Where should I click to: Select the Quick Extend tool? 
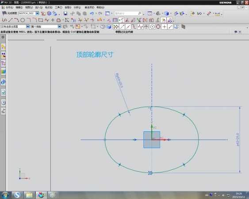coord(86,20)
